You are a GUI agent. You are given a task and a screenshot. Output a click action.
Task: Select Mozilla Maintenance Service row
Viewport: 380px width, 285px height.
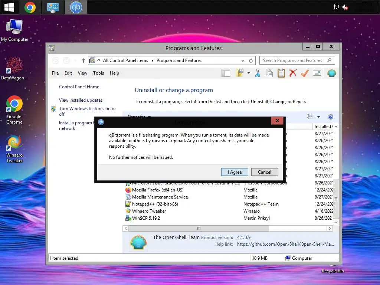(229, 197)
